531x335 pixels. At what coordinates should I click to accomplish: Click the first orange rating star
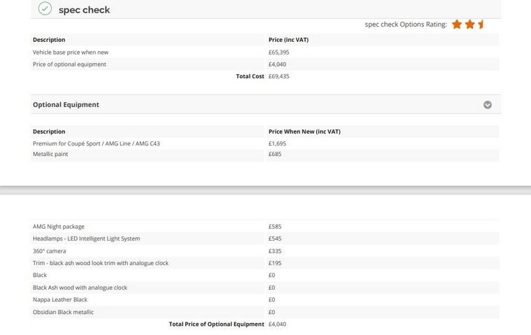point(457,24)
